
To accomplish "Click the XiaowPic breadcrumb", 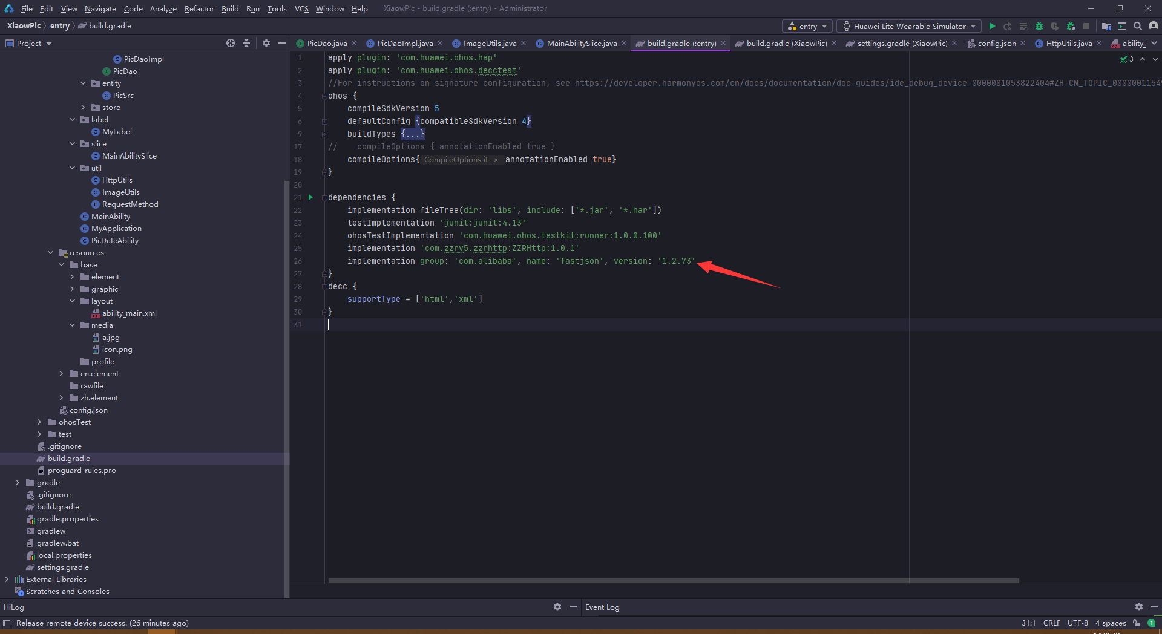I will click(24, 26).
